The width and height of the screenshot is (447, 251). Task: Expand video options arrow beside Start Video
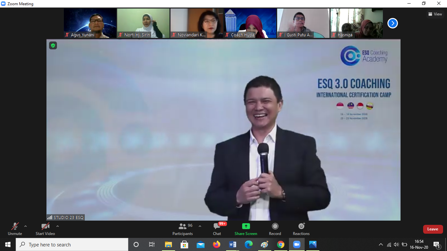58,226
